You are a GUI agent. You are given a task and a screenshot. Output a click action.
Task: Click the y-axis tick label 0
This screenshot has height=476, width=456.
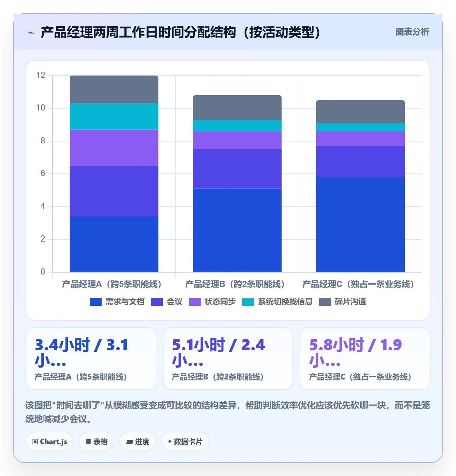(43, 272)
